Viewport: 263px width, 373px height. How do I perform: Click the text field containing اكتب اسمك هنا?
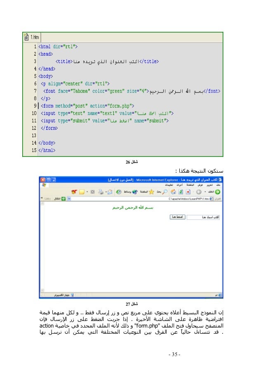point(203,217)
